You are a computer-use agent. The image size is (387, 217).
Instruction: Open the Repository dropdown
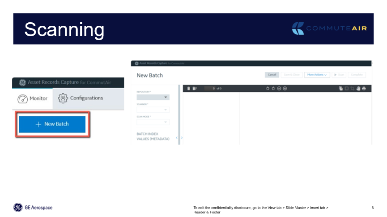pyautogui.click(x=153, y=97)
